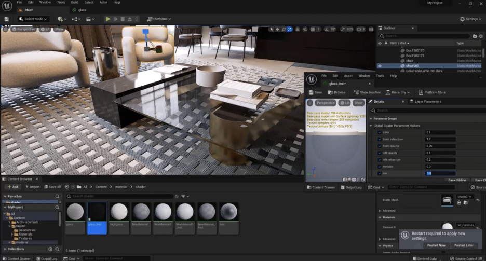The height and width of the screenshot is (261, 486).
Task: Toggle grid snapping icon in viewport
Action: point(313,29)
